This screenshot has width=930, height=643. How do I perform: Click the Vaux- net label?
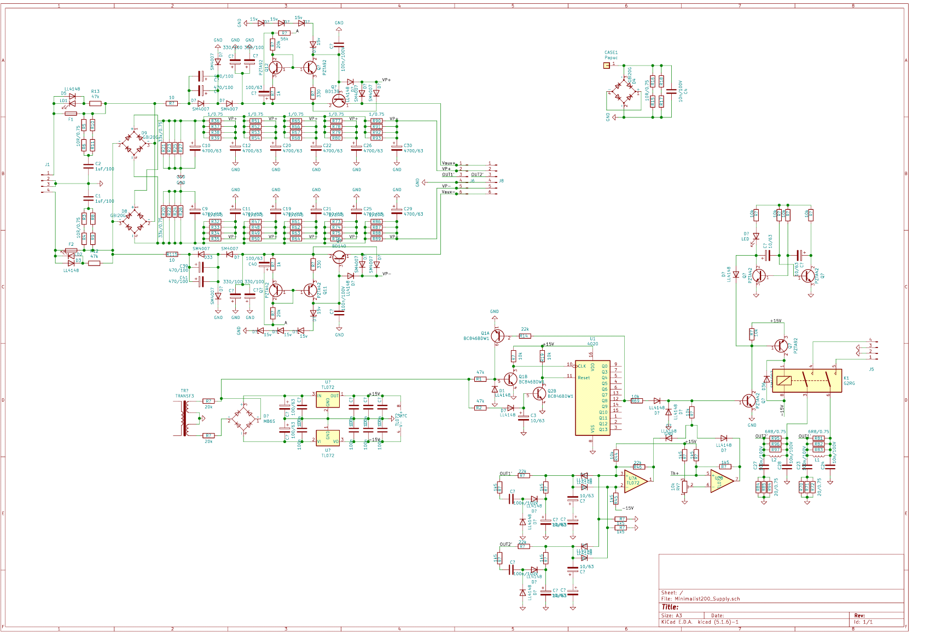coord(449,192)
